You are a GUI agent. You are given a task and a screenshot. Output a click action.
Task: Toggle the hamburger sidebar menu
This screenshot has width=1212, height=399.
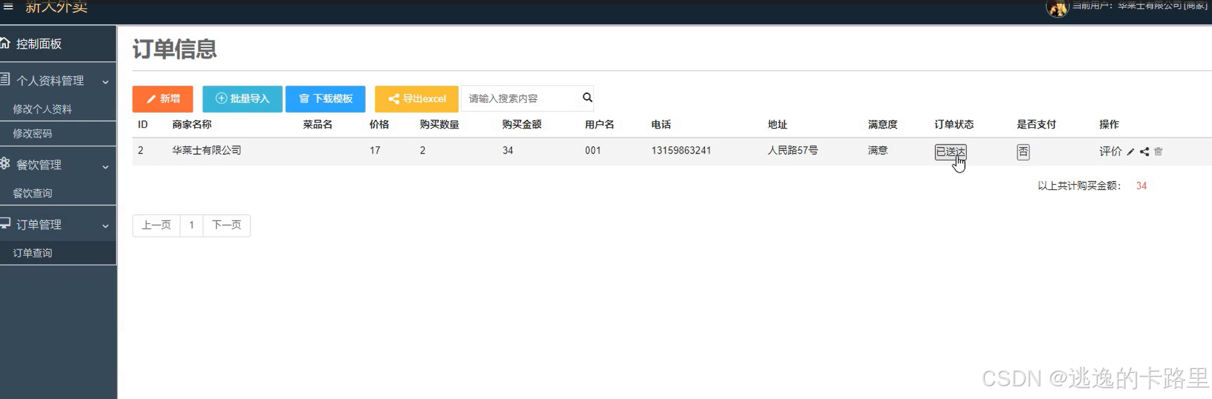tap(8, 6)
